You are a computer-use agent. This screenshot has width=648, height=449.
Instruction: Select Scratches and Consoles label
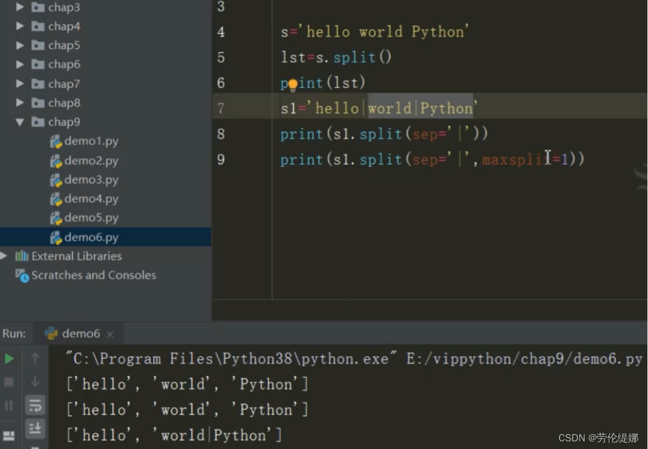[x=94, y=275]
